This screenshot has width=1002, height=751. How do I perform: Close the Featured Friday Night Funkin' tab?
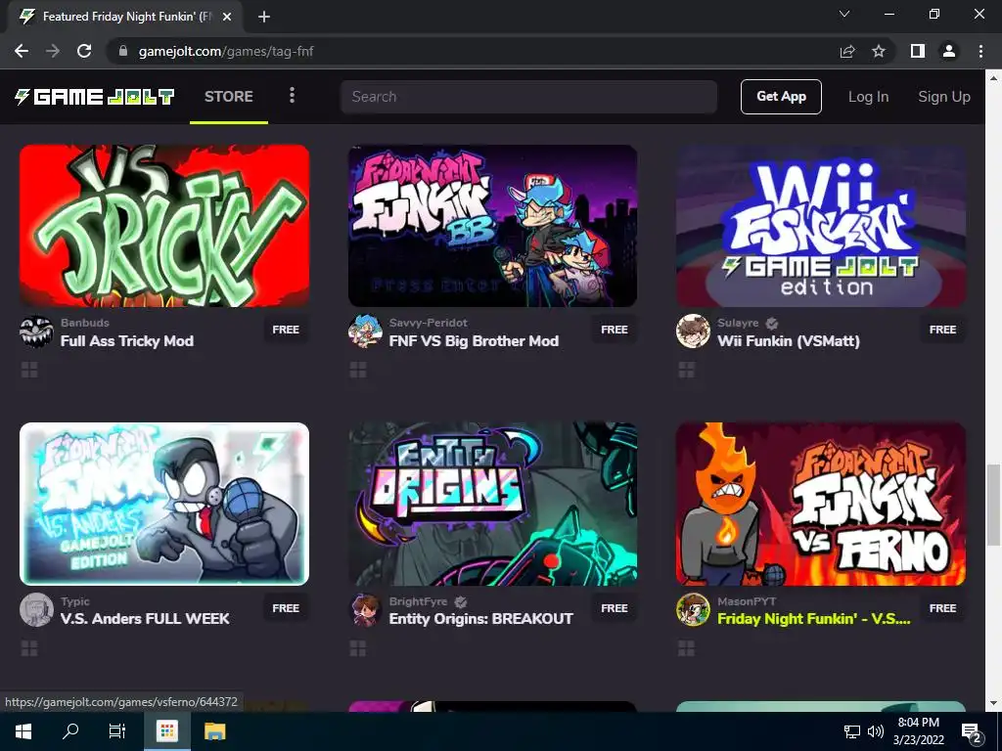(x=227, y=17)
